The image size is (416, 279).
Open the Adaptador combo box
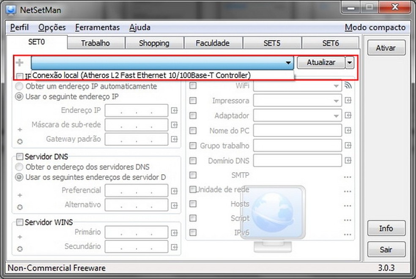(297, 116)
